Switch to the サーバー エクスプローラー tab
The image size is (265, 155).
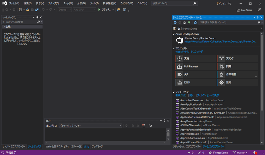[14, 146]
